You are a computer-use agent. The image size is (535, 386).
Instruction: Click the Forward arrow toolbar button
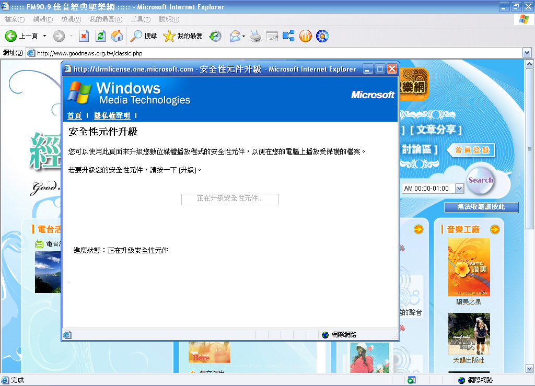59,36
